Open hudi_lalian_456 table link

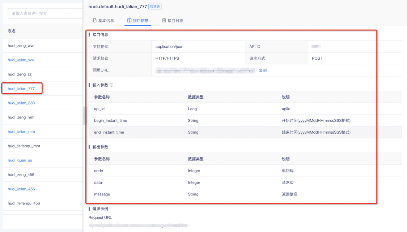(x=21, y=189)
